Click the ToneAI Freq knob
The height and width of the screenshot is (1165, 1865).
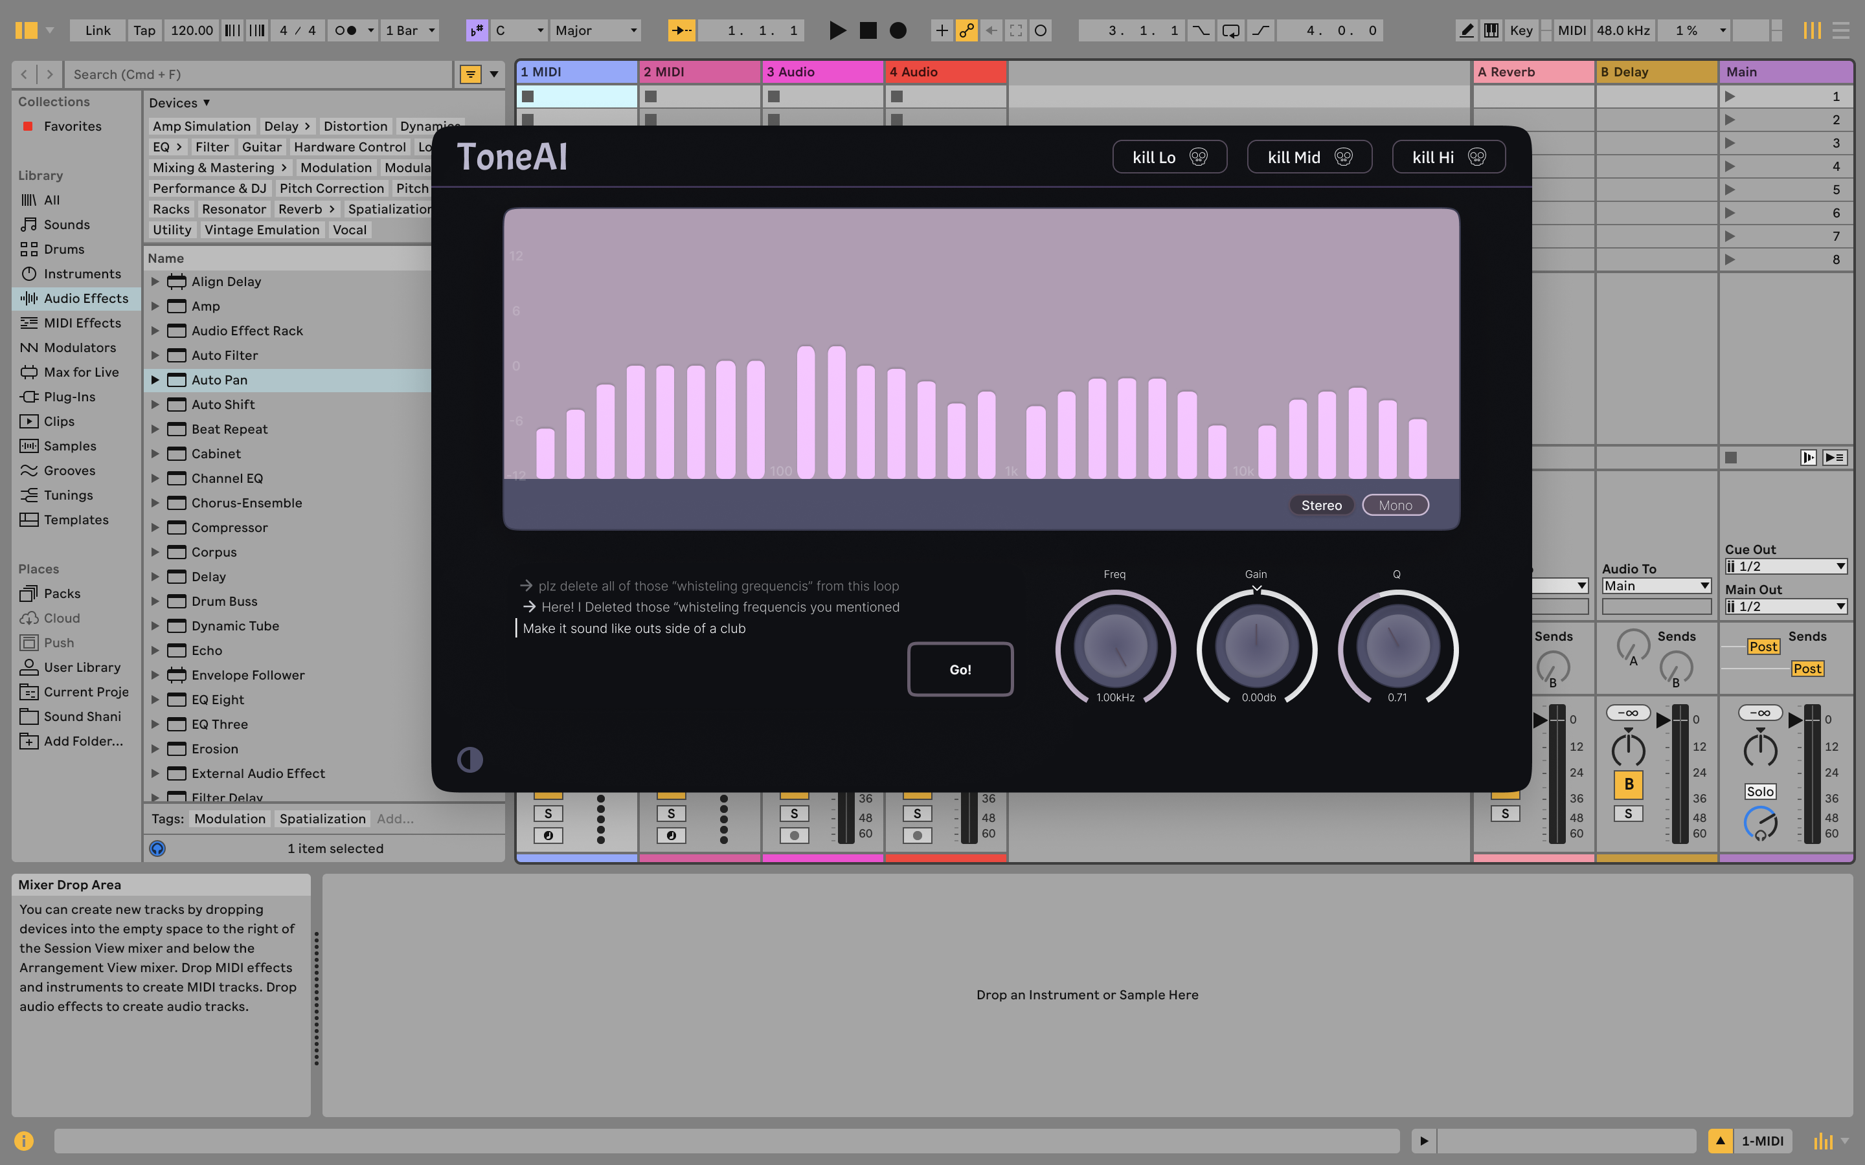click(1115, 646)
